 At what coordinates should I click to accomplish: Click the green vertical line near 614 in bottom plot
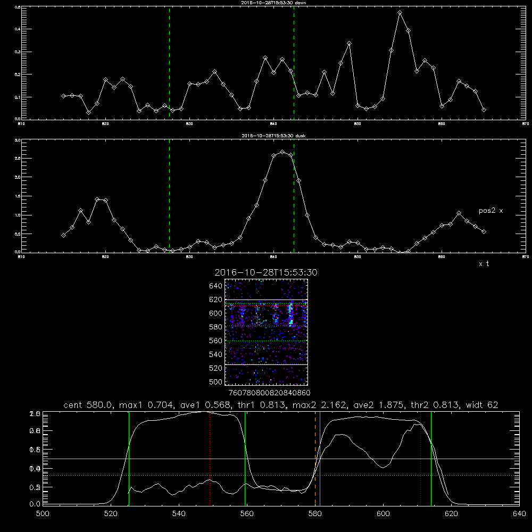point(431,458)
